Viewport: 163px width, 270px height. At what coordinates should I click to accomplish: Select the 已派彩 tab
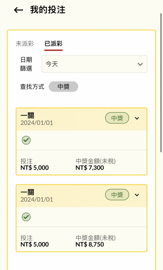(53, 43)
